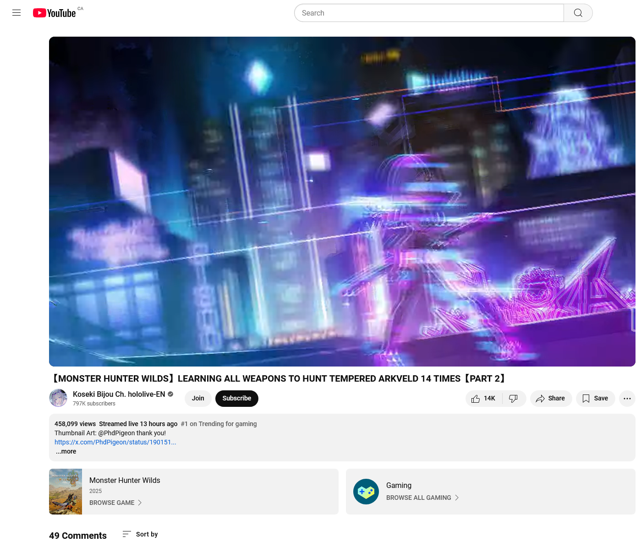
Task: Like the video with thumbs up
Action: pos(483,399)
